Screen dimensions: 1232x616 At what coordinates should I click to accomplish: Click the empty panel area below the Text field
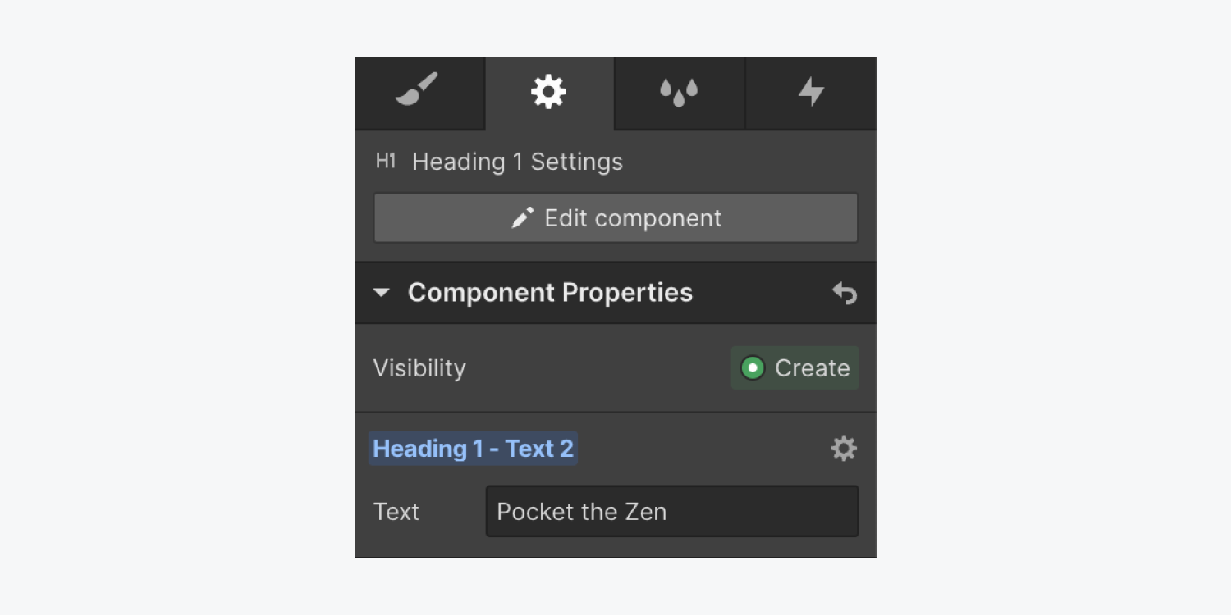pyautogui.click(x=616, y=548)
